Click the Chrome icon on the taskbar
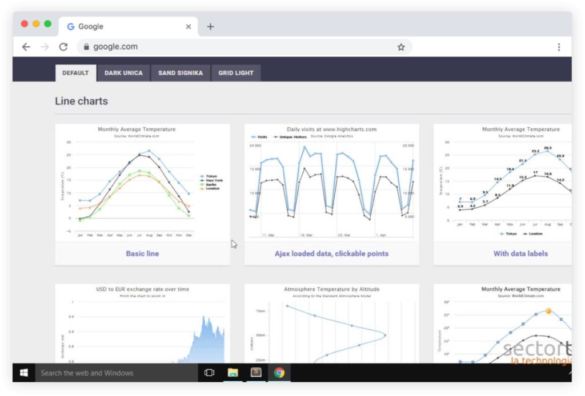The height and width of the screenshot is (396, 585). 279,373
